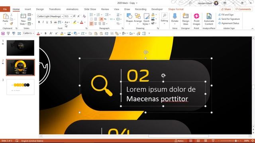Click the magnifying glass graphic on slide
Image resolution: width=255 pixels, height=143 pixels.
point(102,86)
